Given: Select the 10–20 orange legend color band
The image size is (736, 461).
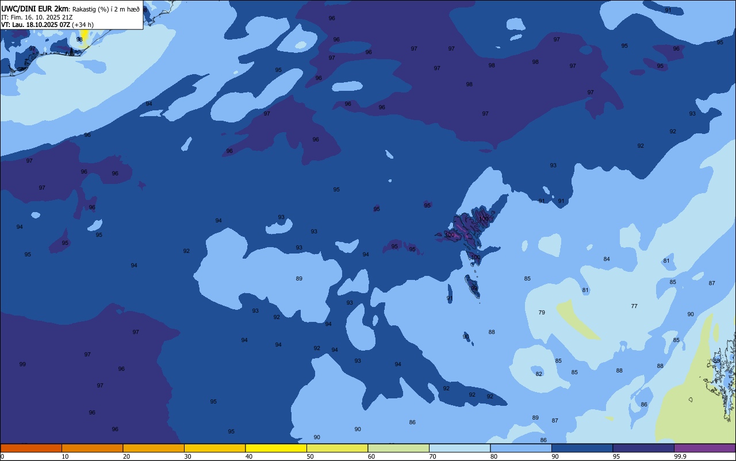Looking at the screenshot, I should 92,448.
